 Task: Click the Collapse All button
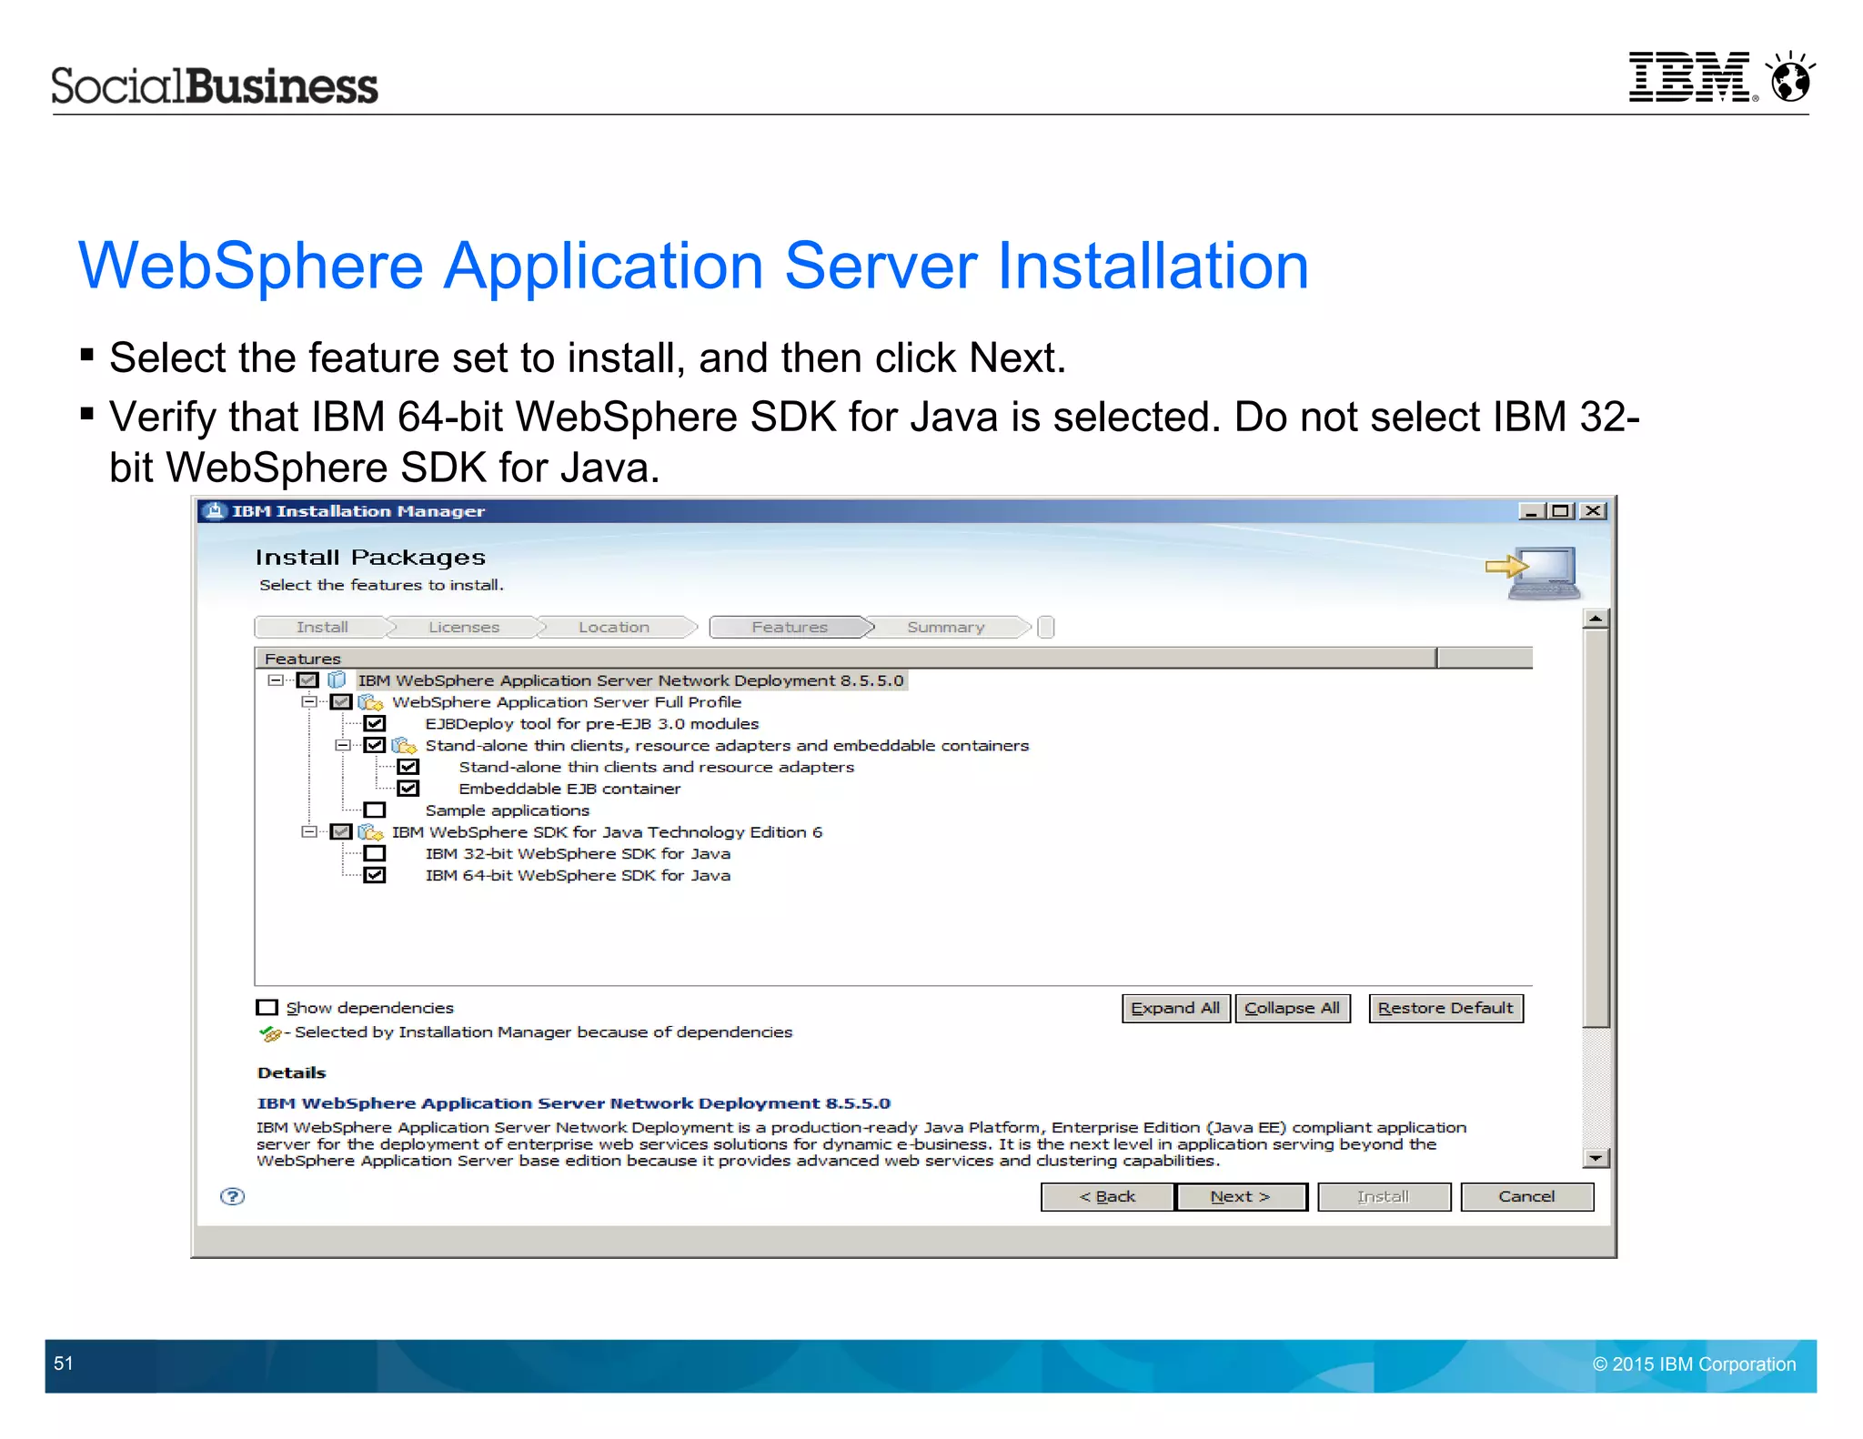(1292, 1008)
